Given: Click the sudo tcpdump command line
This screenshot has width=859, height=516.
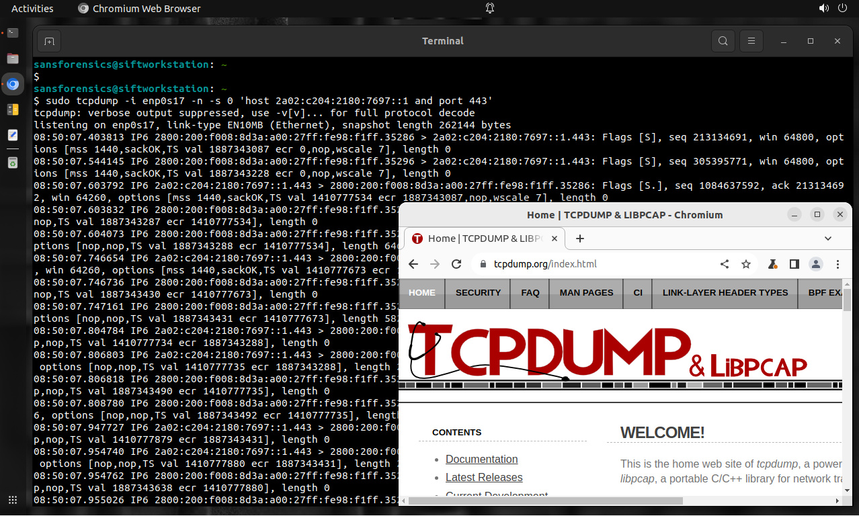Looking at the screenshot, I should 263,101.
